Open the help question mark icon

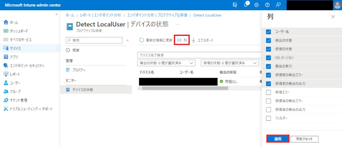(x=267, y=5)
